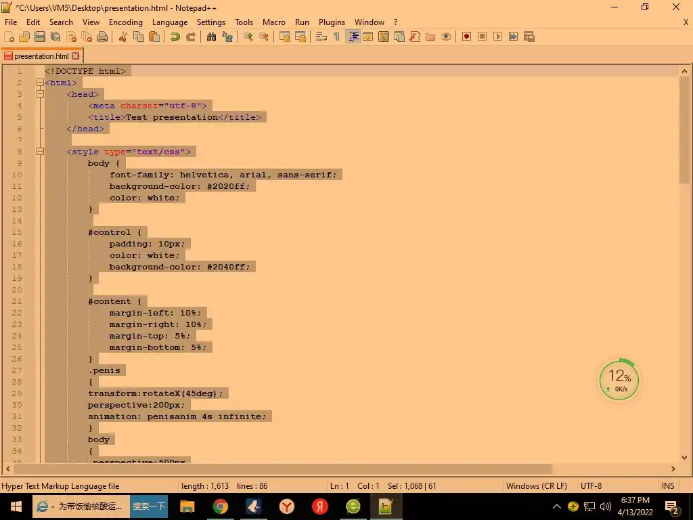Open File Explorer from the taskbar
The height and width of the screenshot is (520, 693).
coord(187,506)
